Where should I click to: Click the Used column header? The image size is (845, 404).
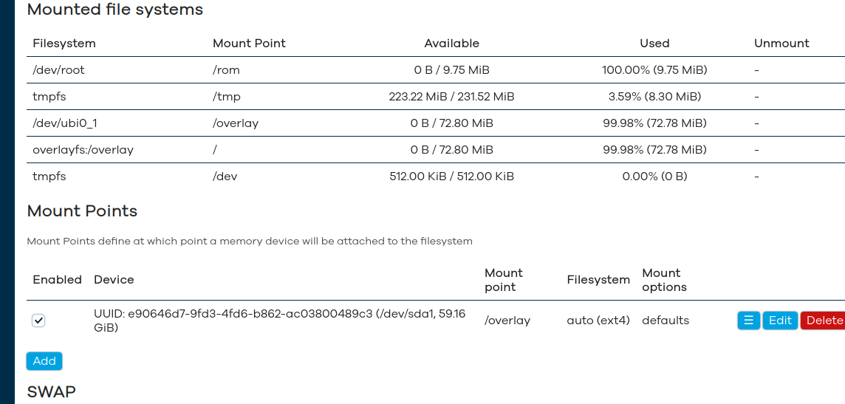point(654,43)
